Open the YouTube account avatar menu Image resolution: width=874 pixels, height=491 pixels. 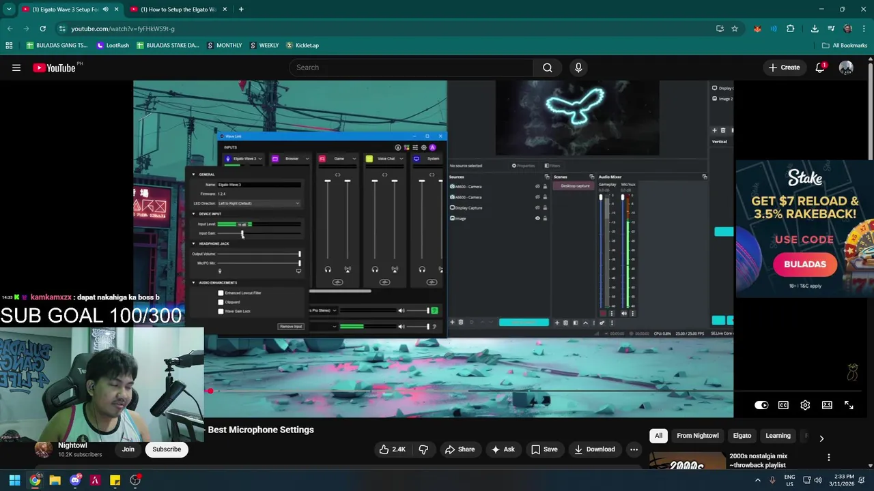[x=846, y=68]
